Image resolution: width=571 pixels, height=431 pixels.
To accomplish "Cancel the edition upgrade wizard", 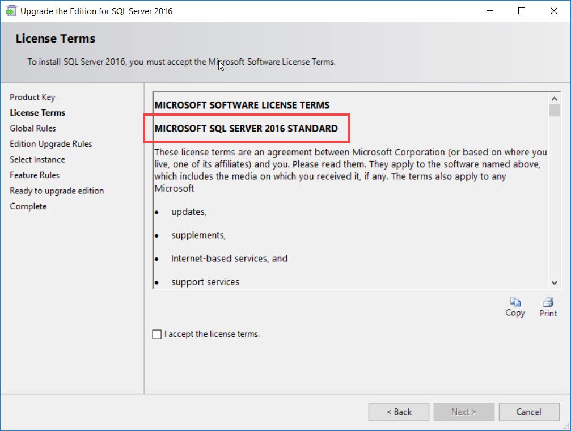I will 529,412.
